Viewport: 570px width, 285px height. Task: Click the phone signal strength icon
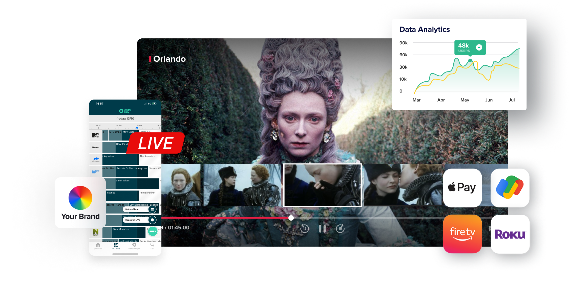(x=145, y=104)
